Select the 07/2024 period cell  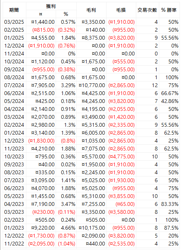click(x=14, y=85)
